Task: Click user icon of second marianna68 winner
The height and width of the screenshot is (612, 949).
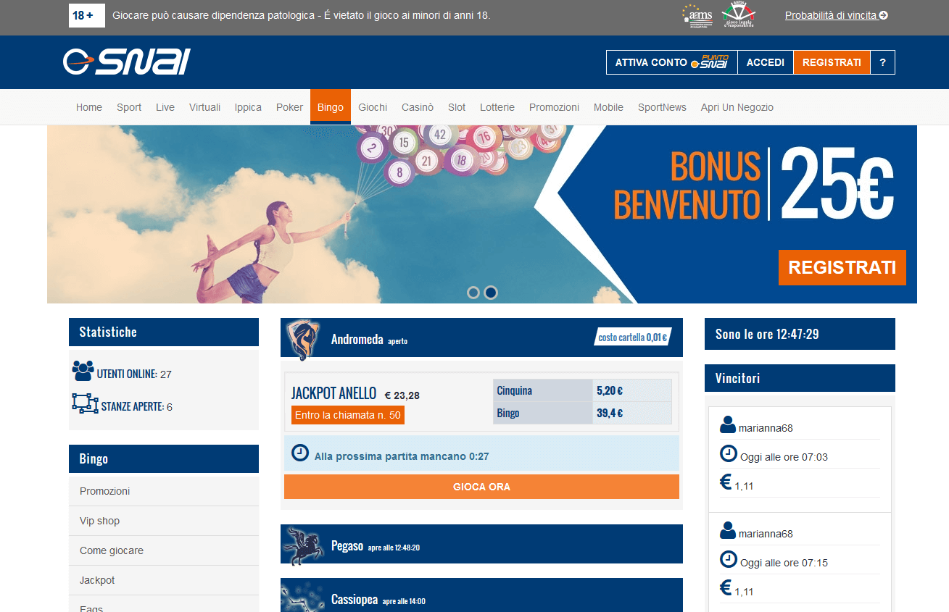Action: click(x=728, y=531)
